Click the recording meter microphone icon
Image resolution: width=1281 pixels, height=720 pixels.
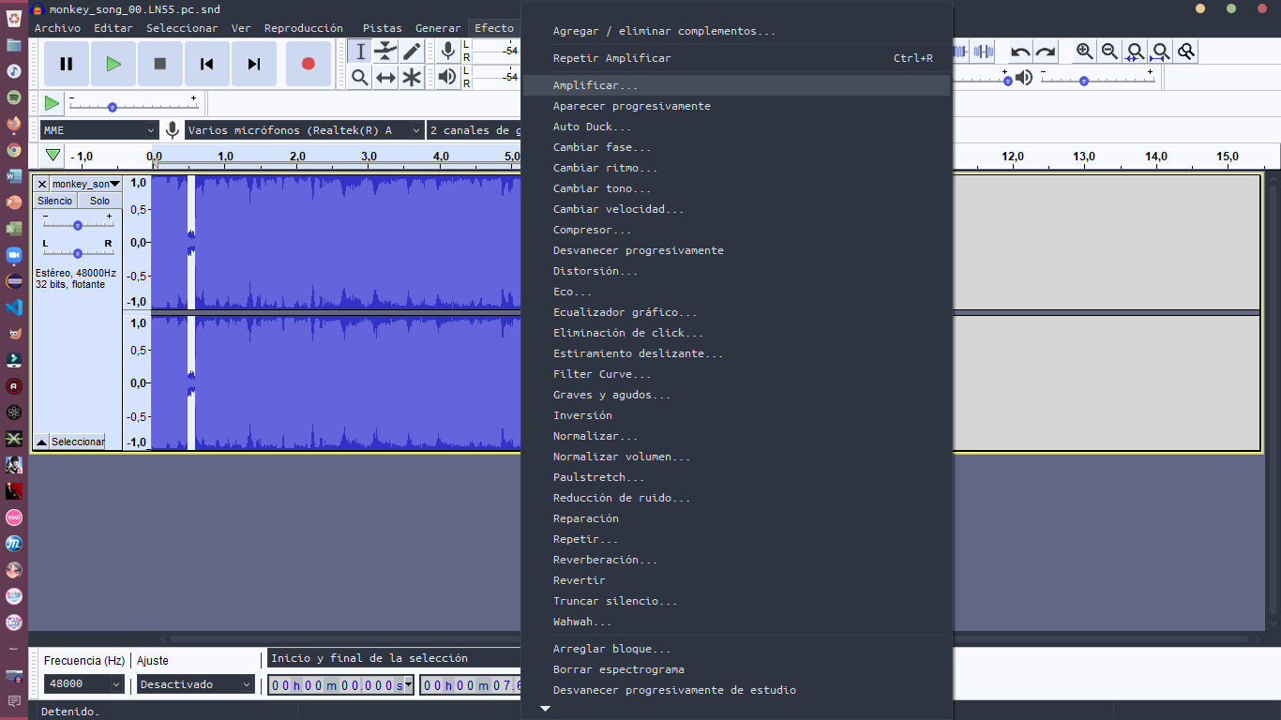(x=448, y=52)
